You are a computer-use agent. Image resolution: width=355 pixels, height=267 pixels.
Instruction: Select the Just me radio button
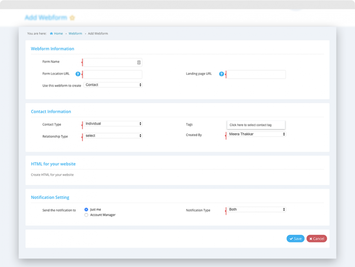(x=86, y=209)
